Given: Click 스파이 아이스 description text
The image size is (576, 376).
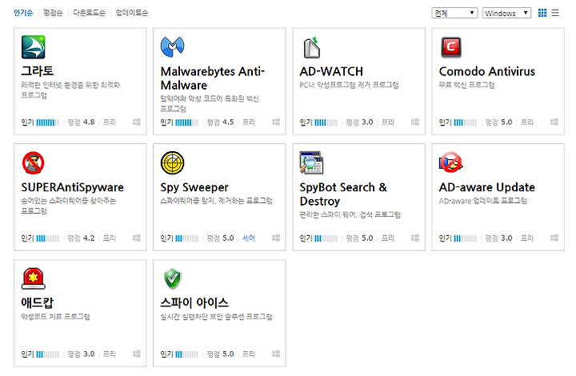Looking at the screenshot, I should [x=216, y=316].
